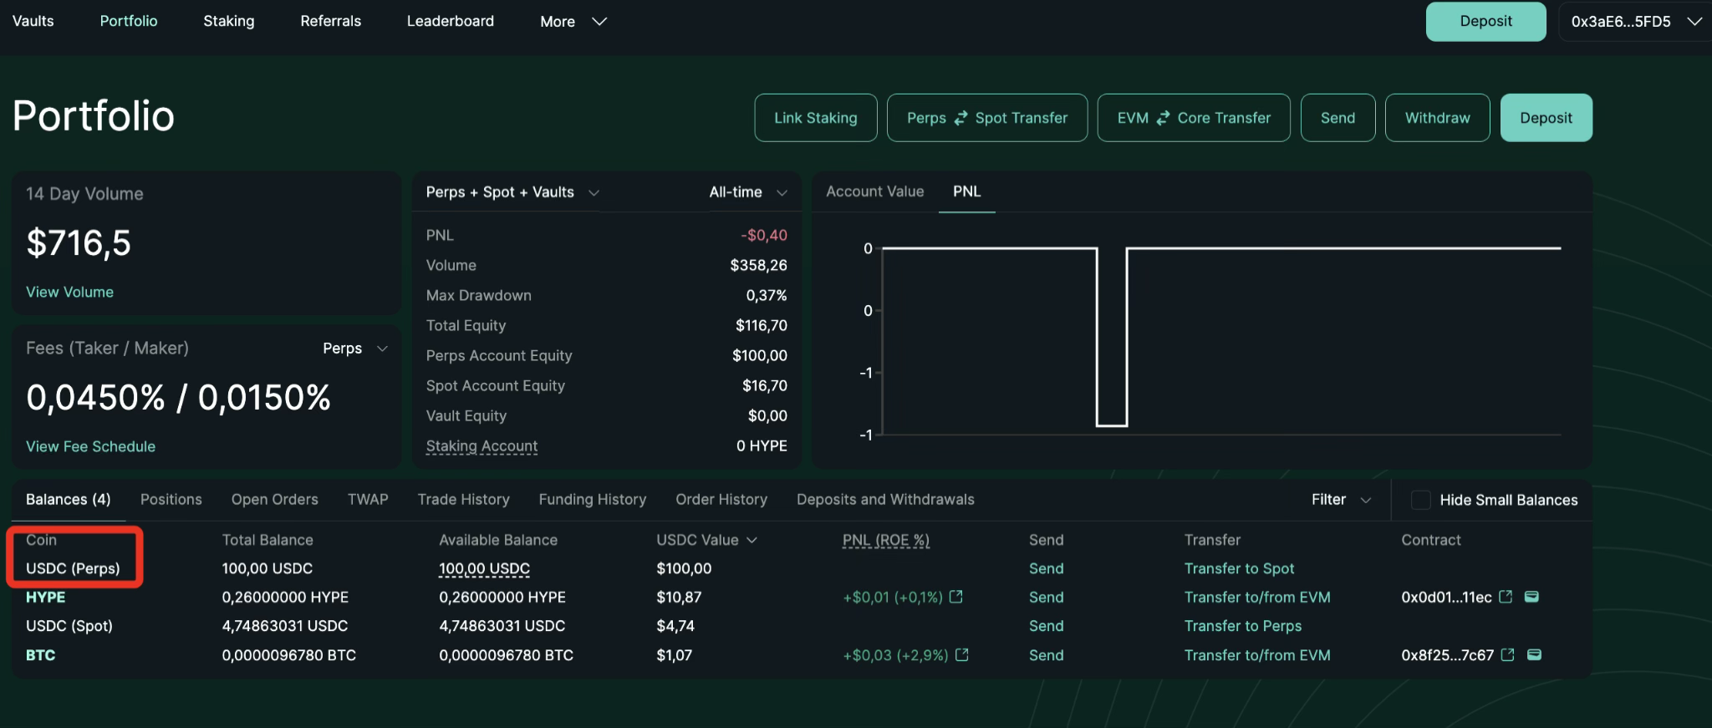Viewport: 1712px width, 728px height.
Task: Click wallet icon next to HYPE contract
Action: [x=1531, y=597]
